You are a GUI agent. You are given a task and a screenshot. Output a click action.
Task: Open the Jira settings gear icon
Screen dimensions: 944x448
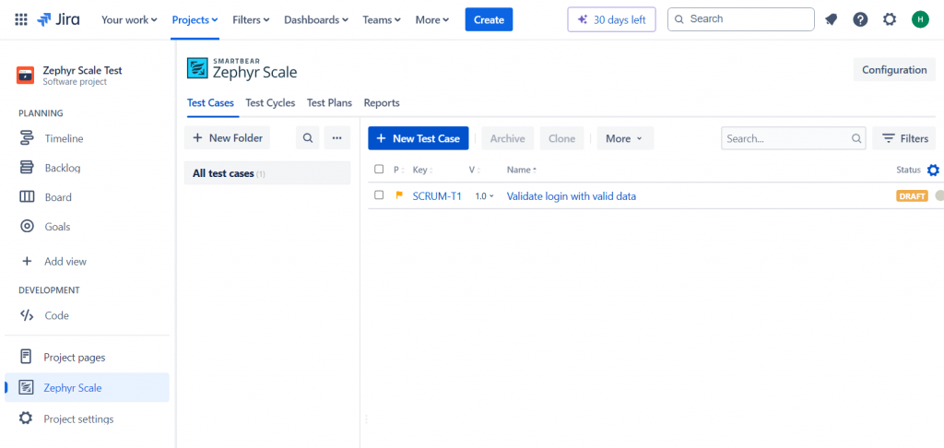[x=890, y=19]
